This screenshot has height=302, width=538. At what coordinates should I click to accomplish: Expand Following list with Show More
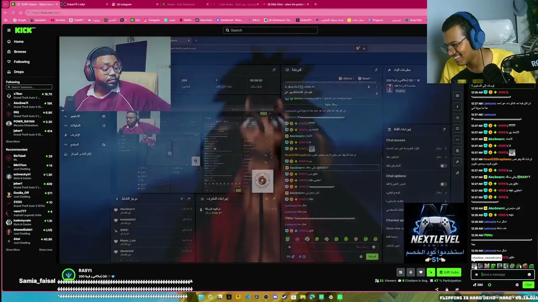click(13, 142)
